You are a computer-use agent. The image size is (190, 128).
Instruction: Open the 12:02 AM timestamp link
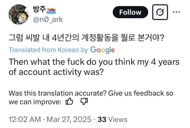[x=25, y=120]
